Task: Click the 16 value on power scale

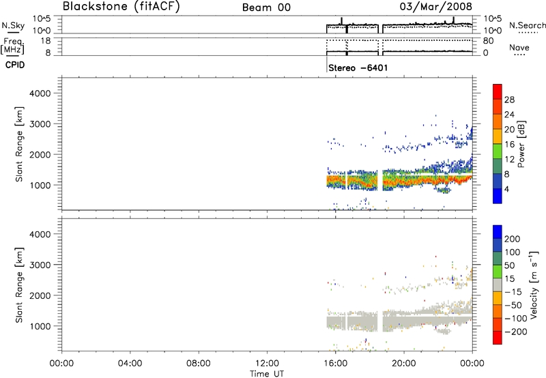Action: [509, 145]
